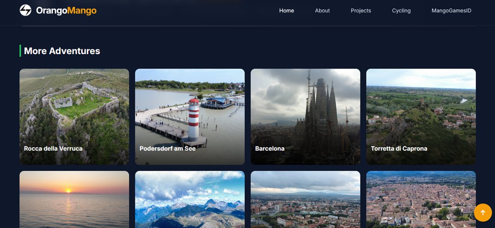Open the Podersdorf am See lighthouse card

point(190,117)
